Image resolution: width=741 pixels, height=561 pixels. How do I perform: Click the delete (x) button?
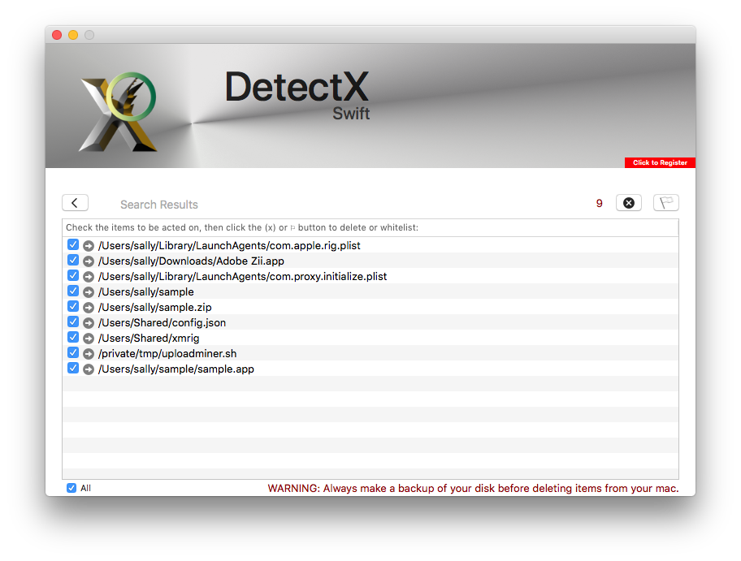pyautogui.click(x=629, y=203)
